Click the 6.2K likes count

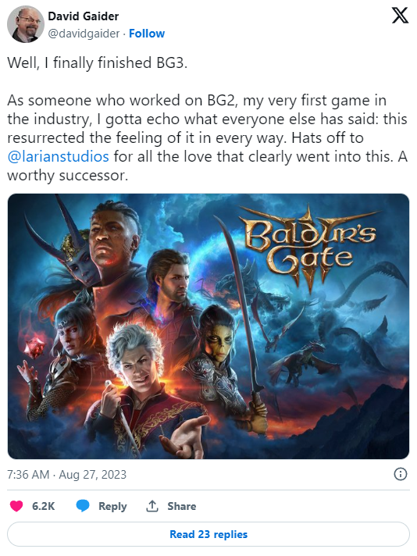(x=43, y=506)
